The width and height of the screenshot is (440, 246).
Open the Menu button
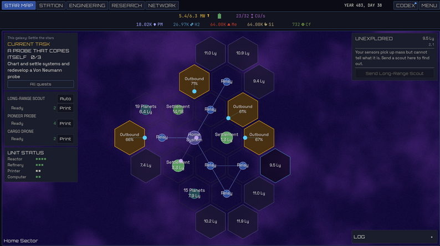(x=429, y=6)
